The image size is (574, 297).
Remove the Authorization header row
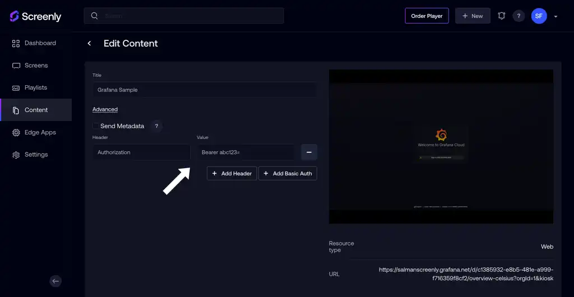(309, 152)
